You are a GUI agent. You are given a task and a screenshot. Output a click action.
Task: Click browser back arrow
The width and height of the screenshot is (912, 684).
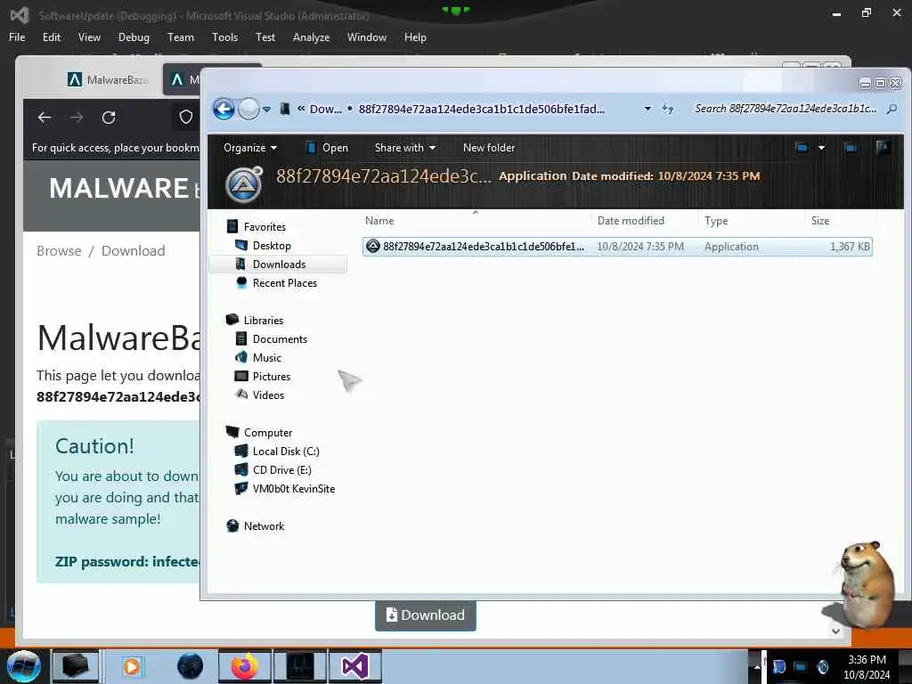point(45,118)
